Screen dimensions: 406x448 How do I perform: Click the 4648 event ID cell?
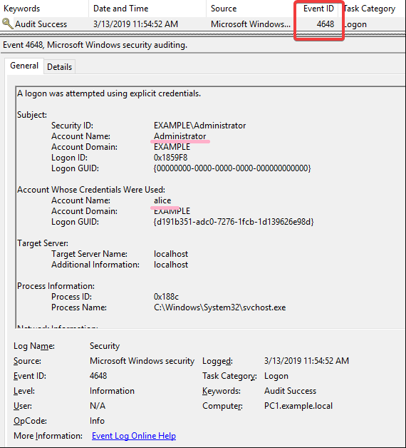pos(326,24)
